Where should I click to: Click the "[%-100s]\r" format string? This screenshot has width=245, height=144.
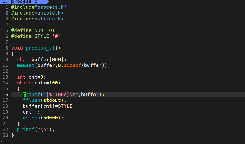[61, 94]
